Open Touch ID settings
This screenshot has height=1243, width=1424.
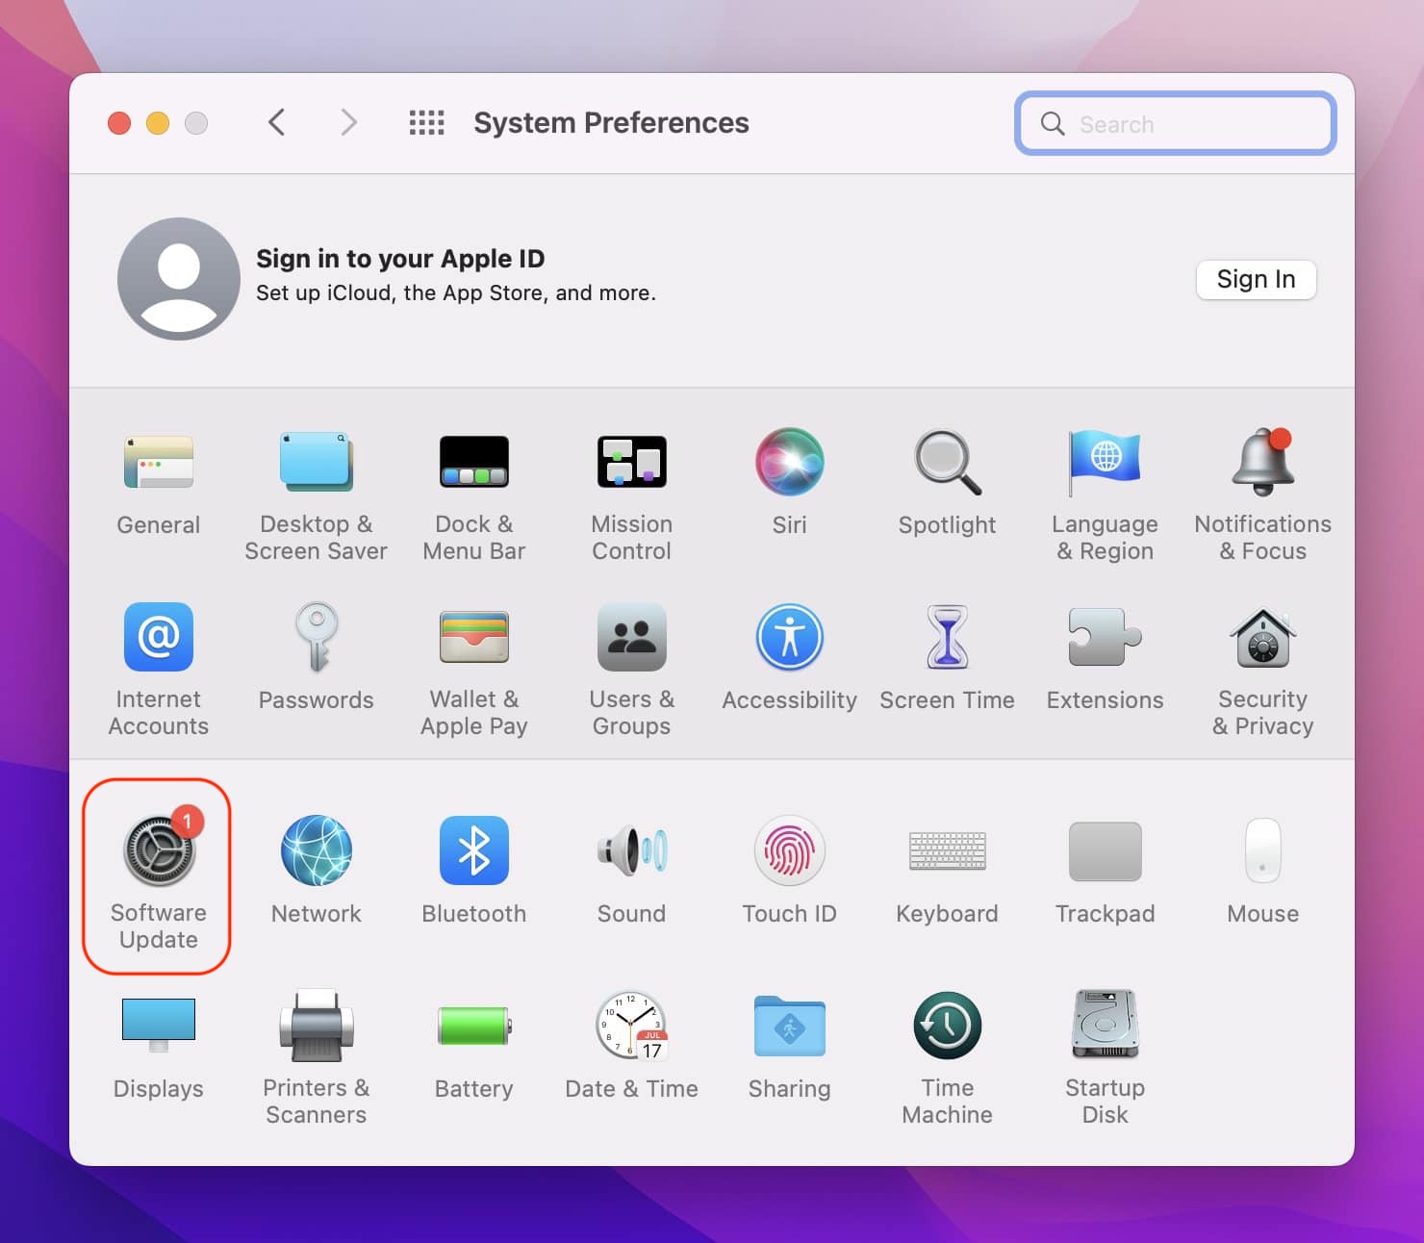[789, 851]
